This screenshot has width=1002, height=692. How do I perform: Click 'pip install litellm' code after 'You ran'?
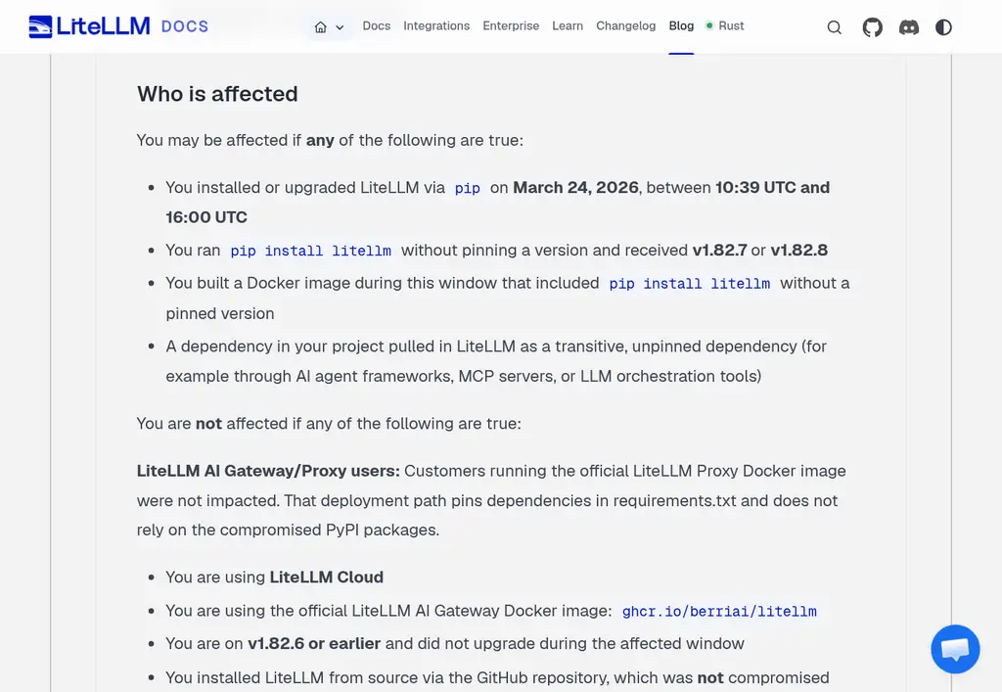(x=310, y=251)
